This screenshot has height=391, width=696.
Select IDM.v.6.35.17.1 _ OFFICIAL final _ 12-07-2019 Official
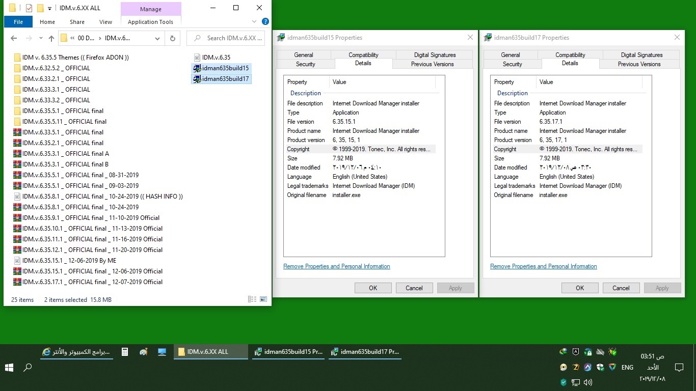click(88, 282)
